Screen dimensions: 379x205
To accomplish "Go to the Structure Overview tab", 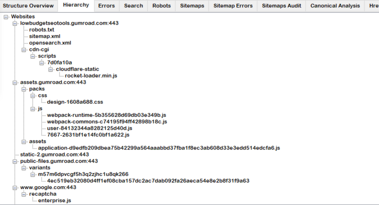I will click(28, 6).
